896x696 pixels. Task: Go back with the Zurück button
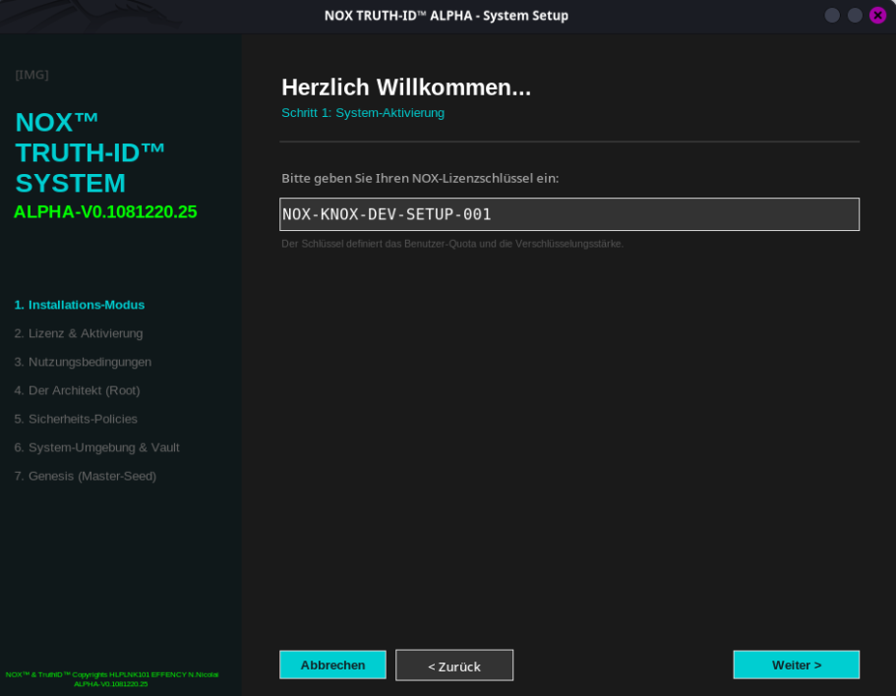pyautogui.click(x=454, y=666)
